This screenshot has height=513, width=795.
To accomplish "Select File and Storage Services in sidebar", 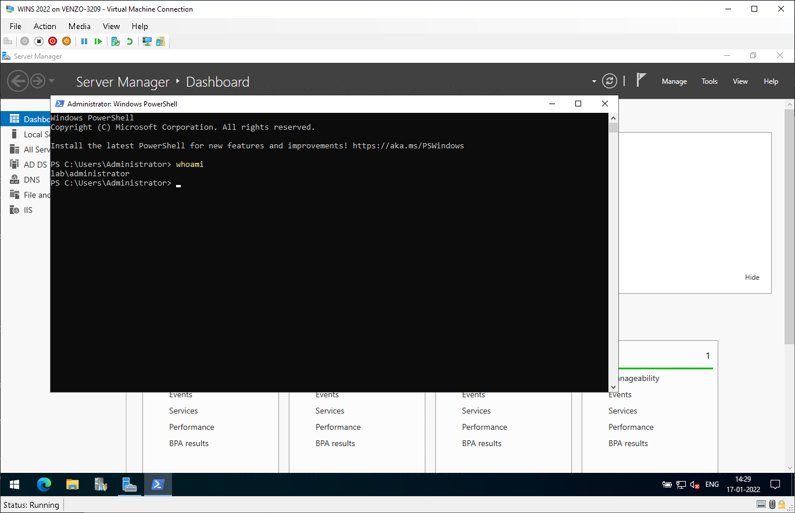I will click(26, 194).
